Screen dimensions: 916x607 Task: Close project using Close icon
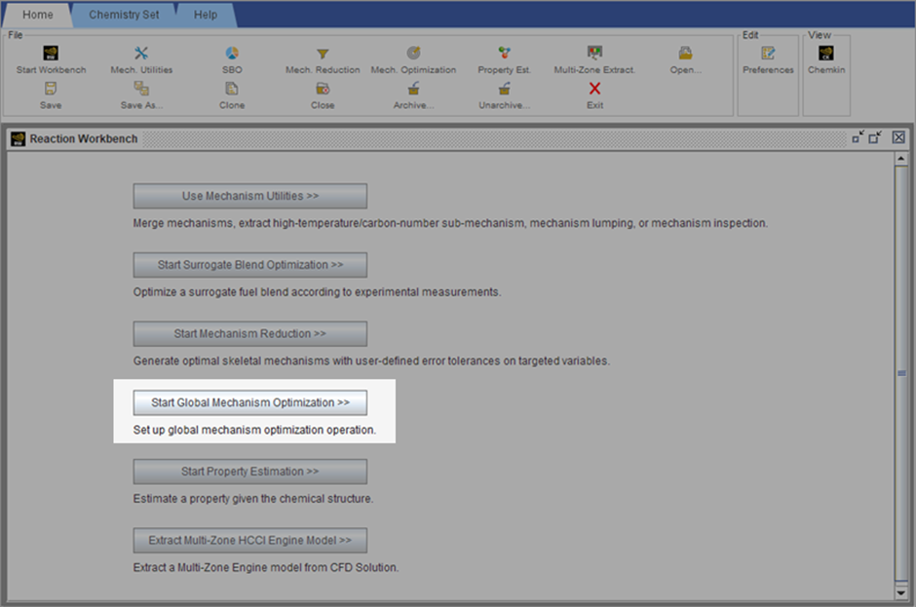point(323,89)
